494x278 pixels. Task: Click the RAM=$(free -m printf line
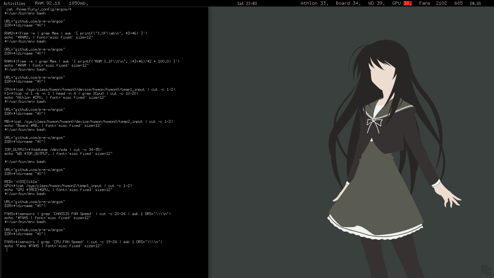[92, 61]
